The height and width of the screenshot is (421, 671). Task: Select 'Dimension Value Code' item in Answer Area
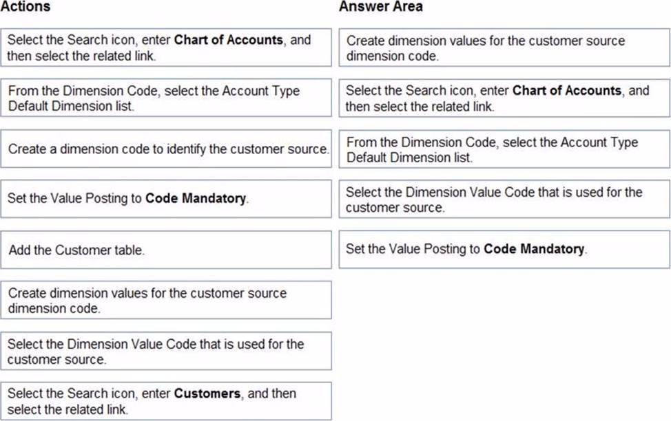(x=504, y=199)
